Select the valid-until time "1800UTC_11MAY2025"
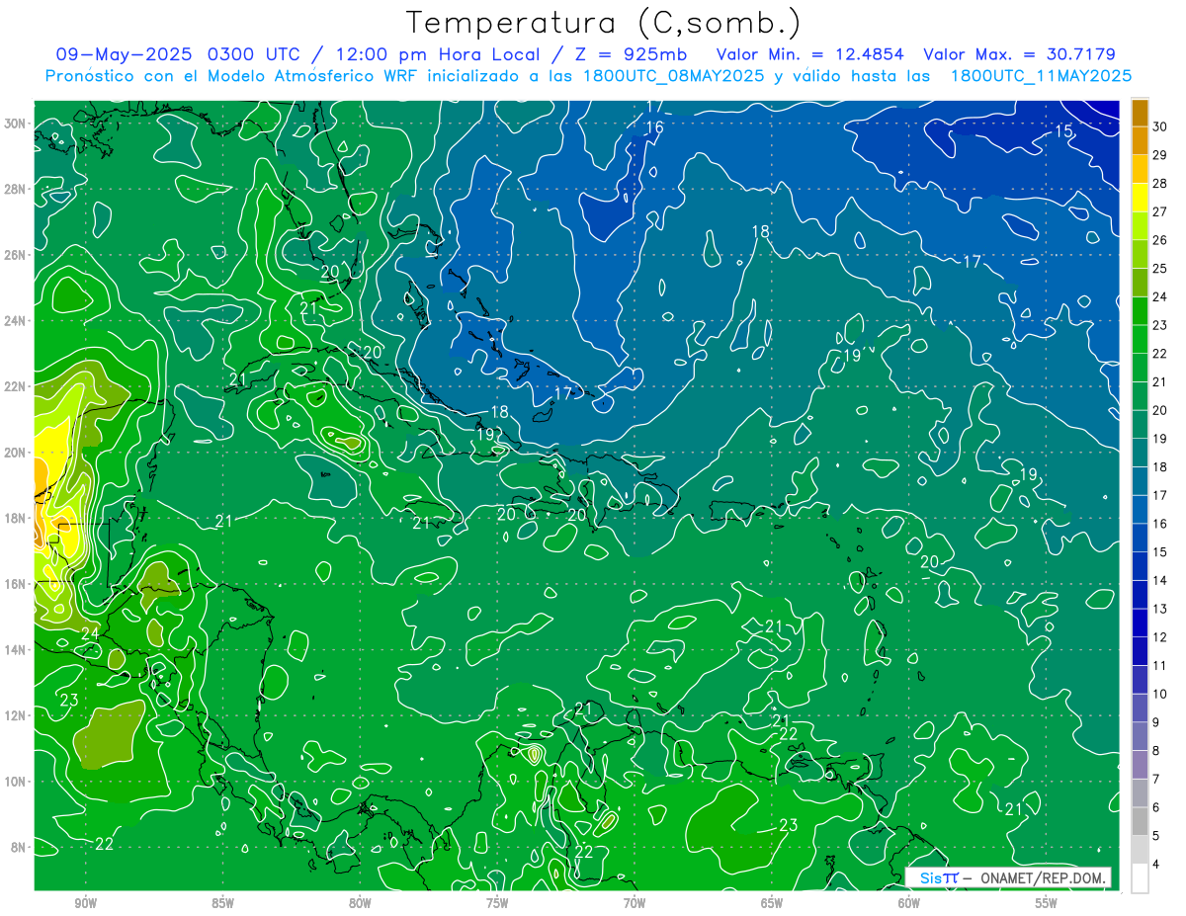 click(1041, 76)
